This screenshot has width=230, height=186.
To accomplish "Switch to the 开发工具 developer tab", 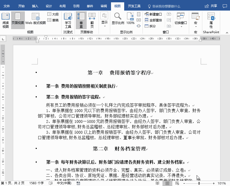I will [x=134, y=6].
